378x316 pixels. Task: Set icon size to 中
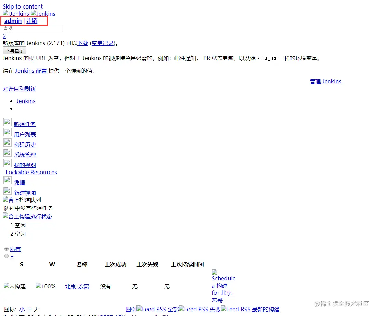pyautogui.click(x=29, y=309)
